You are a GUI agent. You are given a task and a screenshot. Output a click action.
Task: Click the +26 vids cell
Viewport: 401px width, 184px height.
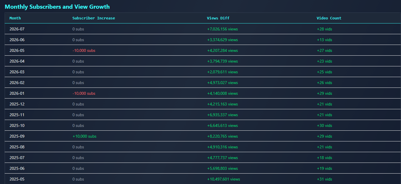pos(324,83)
